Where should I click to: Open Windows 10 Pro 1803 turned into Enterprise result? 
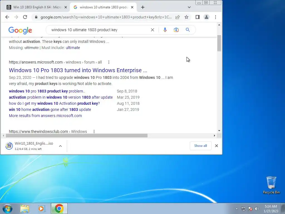click(x=78, y=70)
